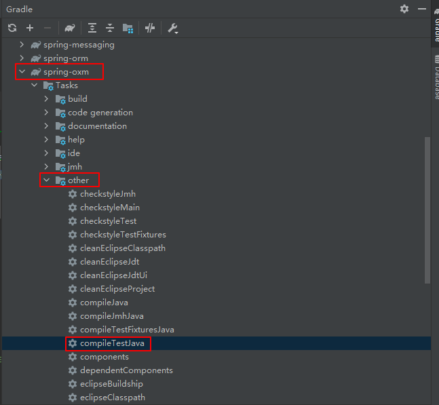Click the elephant icon of spring-orm

coord(36,58)
